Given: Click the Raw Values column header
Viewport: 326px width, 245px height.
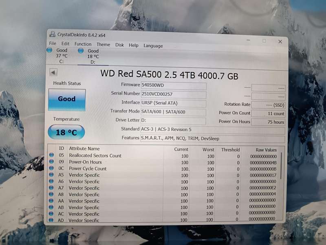Looking at the screenshot, I should 266,150.
